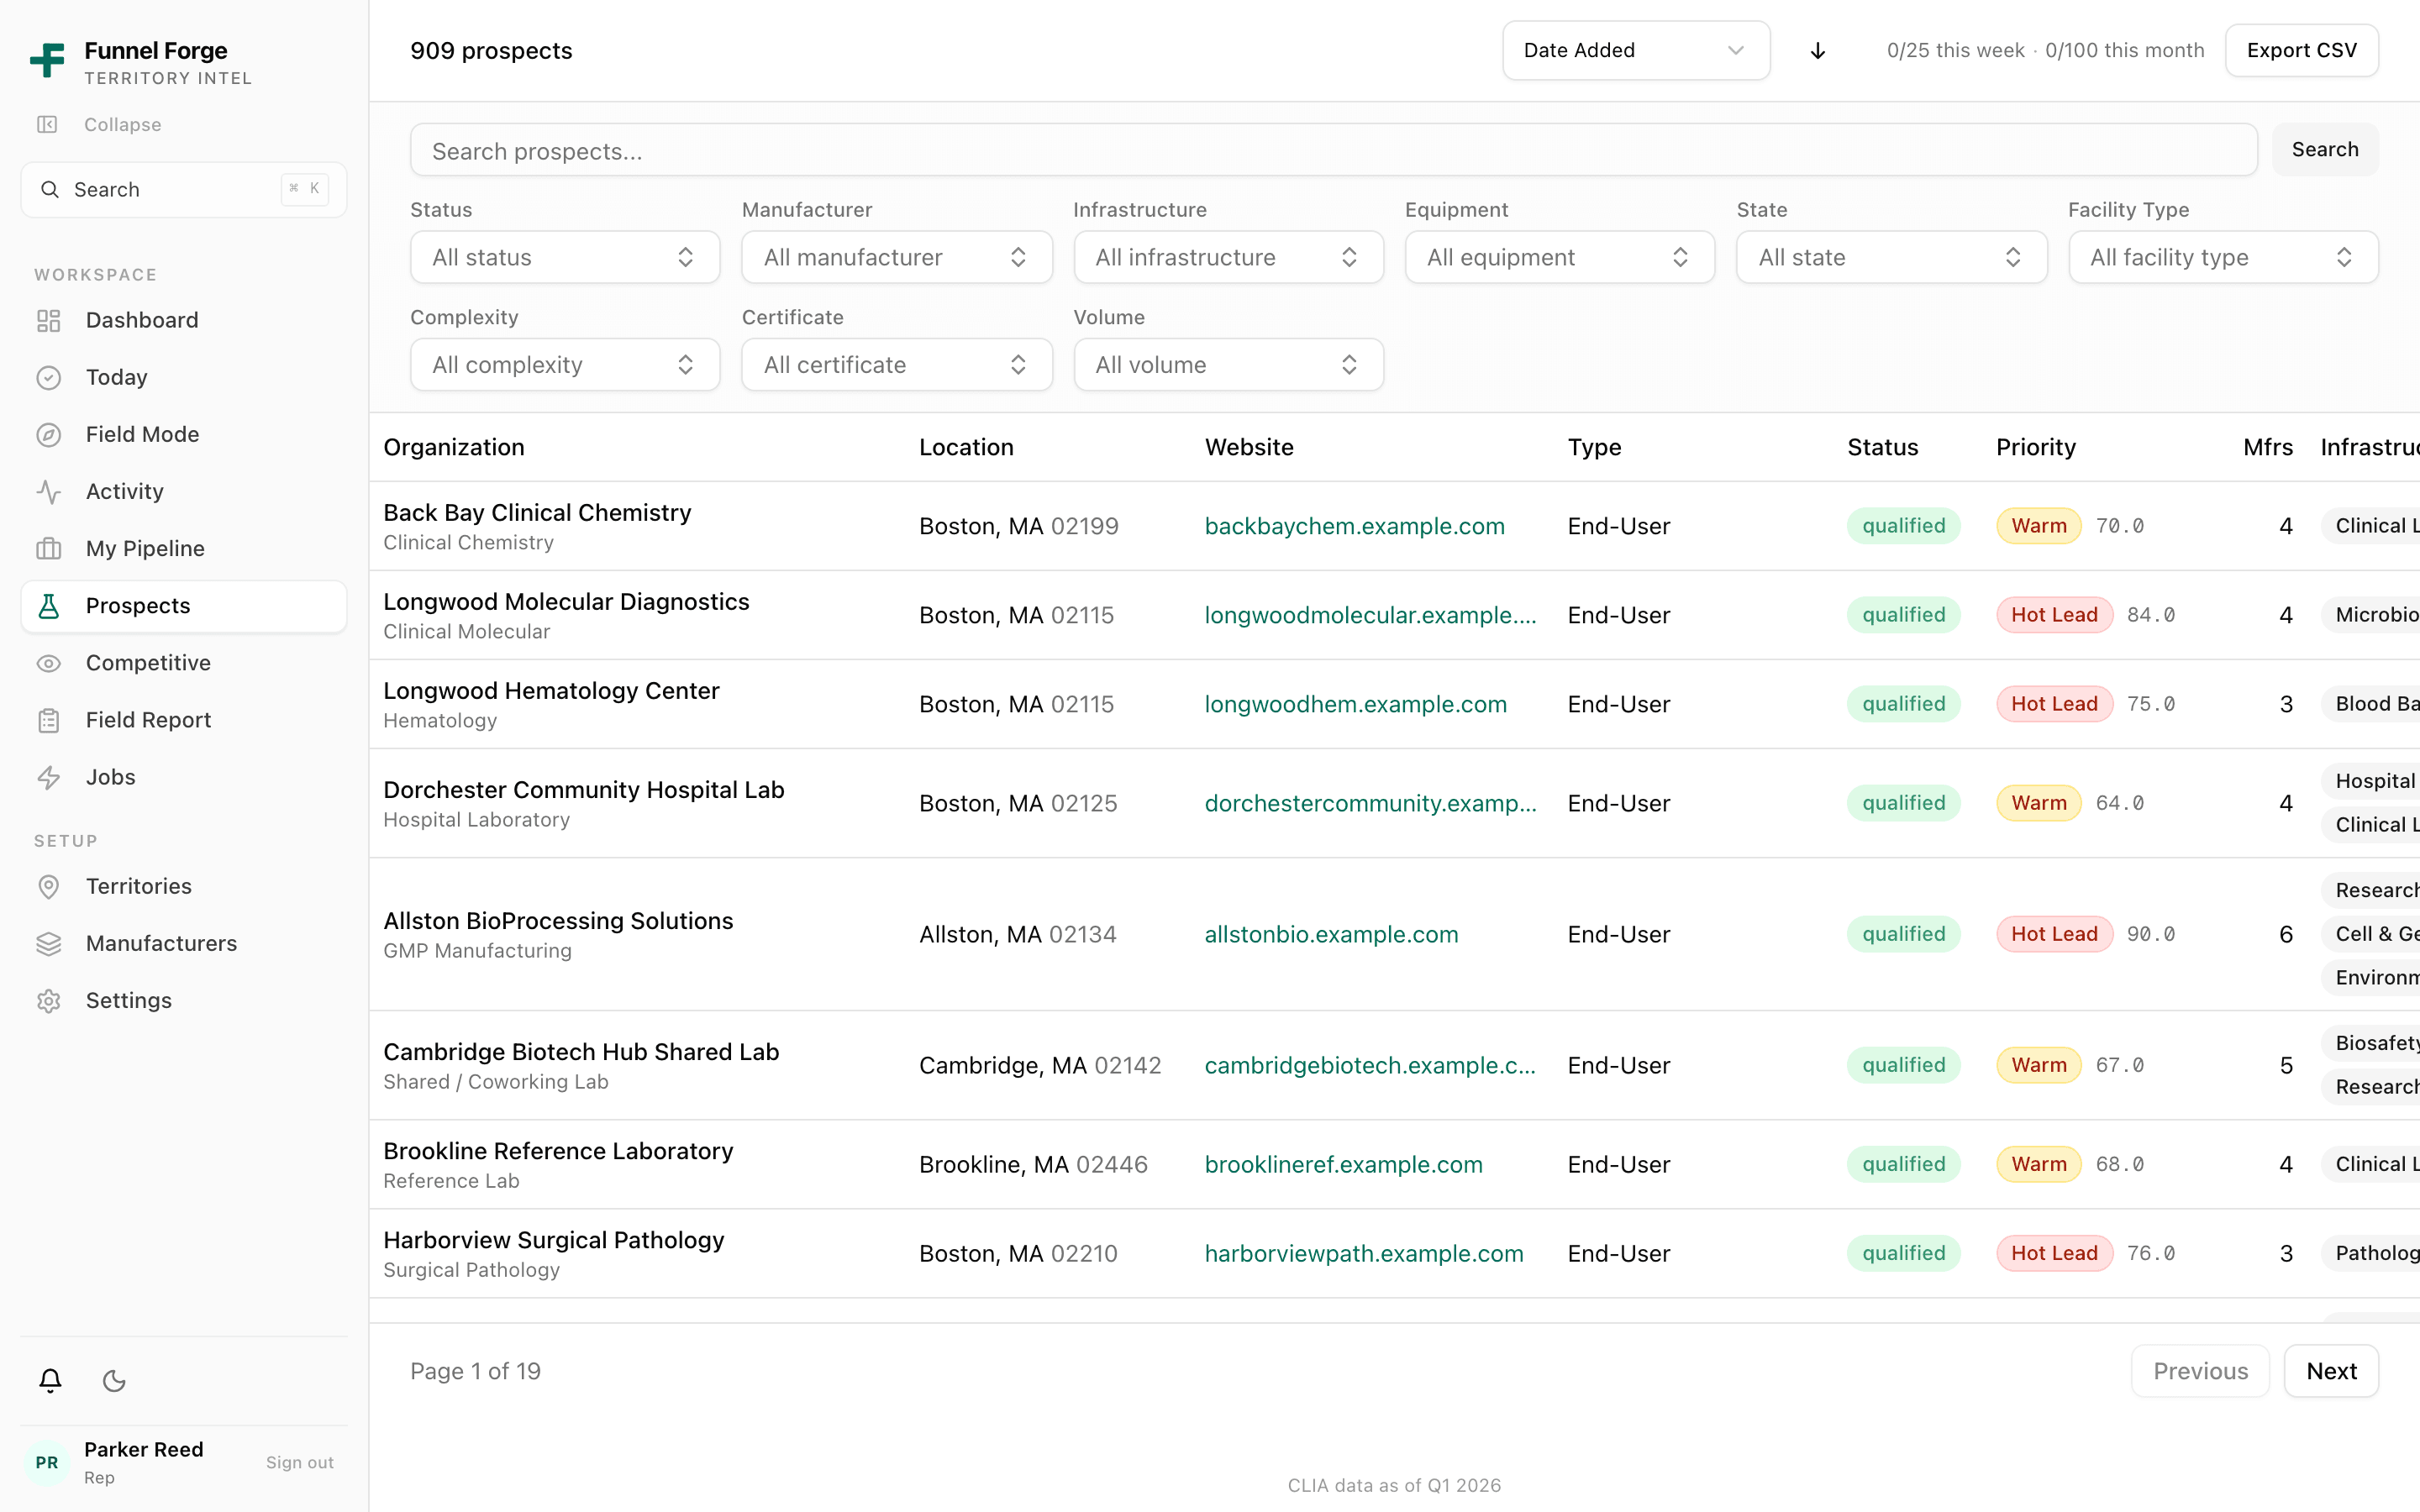Open Territories setup page

pos(184,886)
